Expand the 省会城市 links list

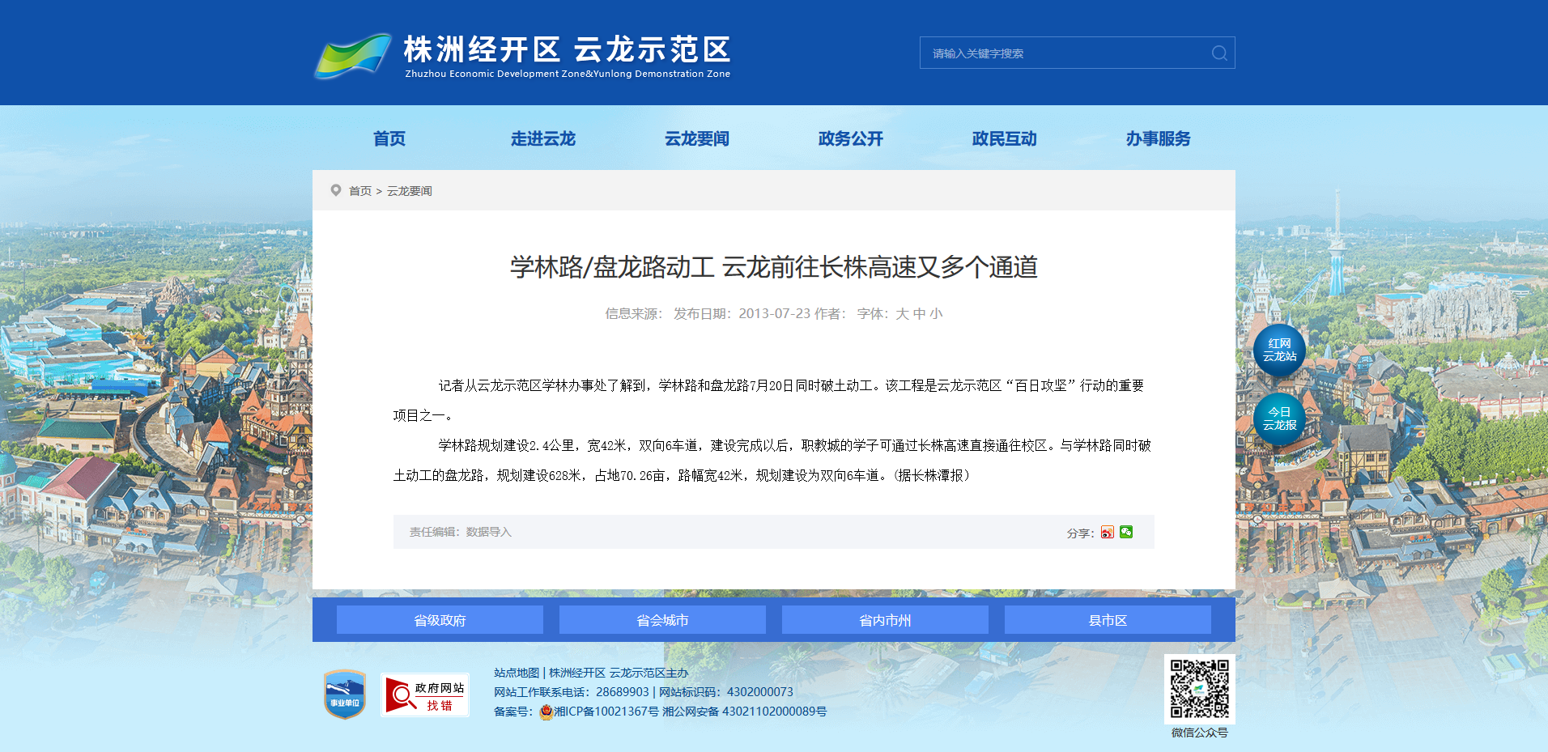[x=662, y=620]
